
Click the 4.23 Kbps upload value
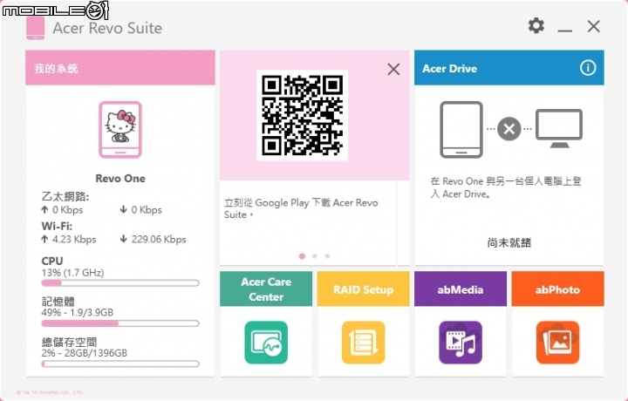point(74,240)
